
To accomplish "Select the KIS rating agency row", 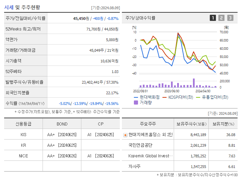I will pos(62,135).
